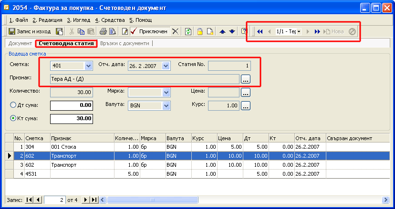This screenshot has height=209, width=395.
Task: Click the Дт сума amount field
Action: click(x=72, y=105)
